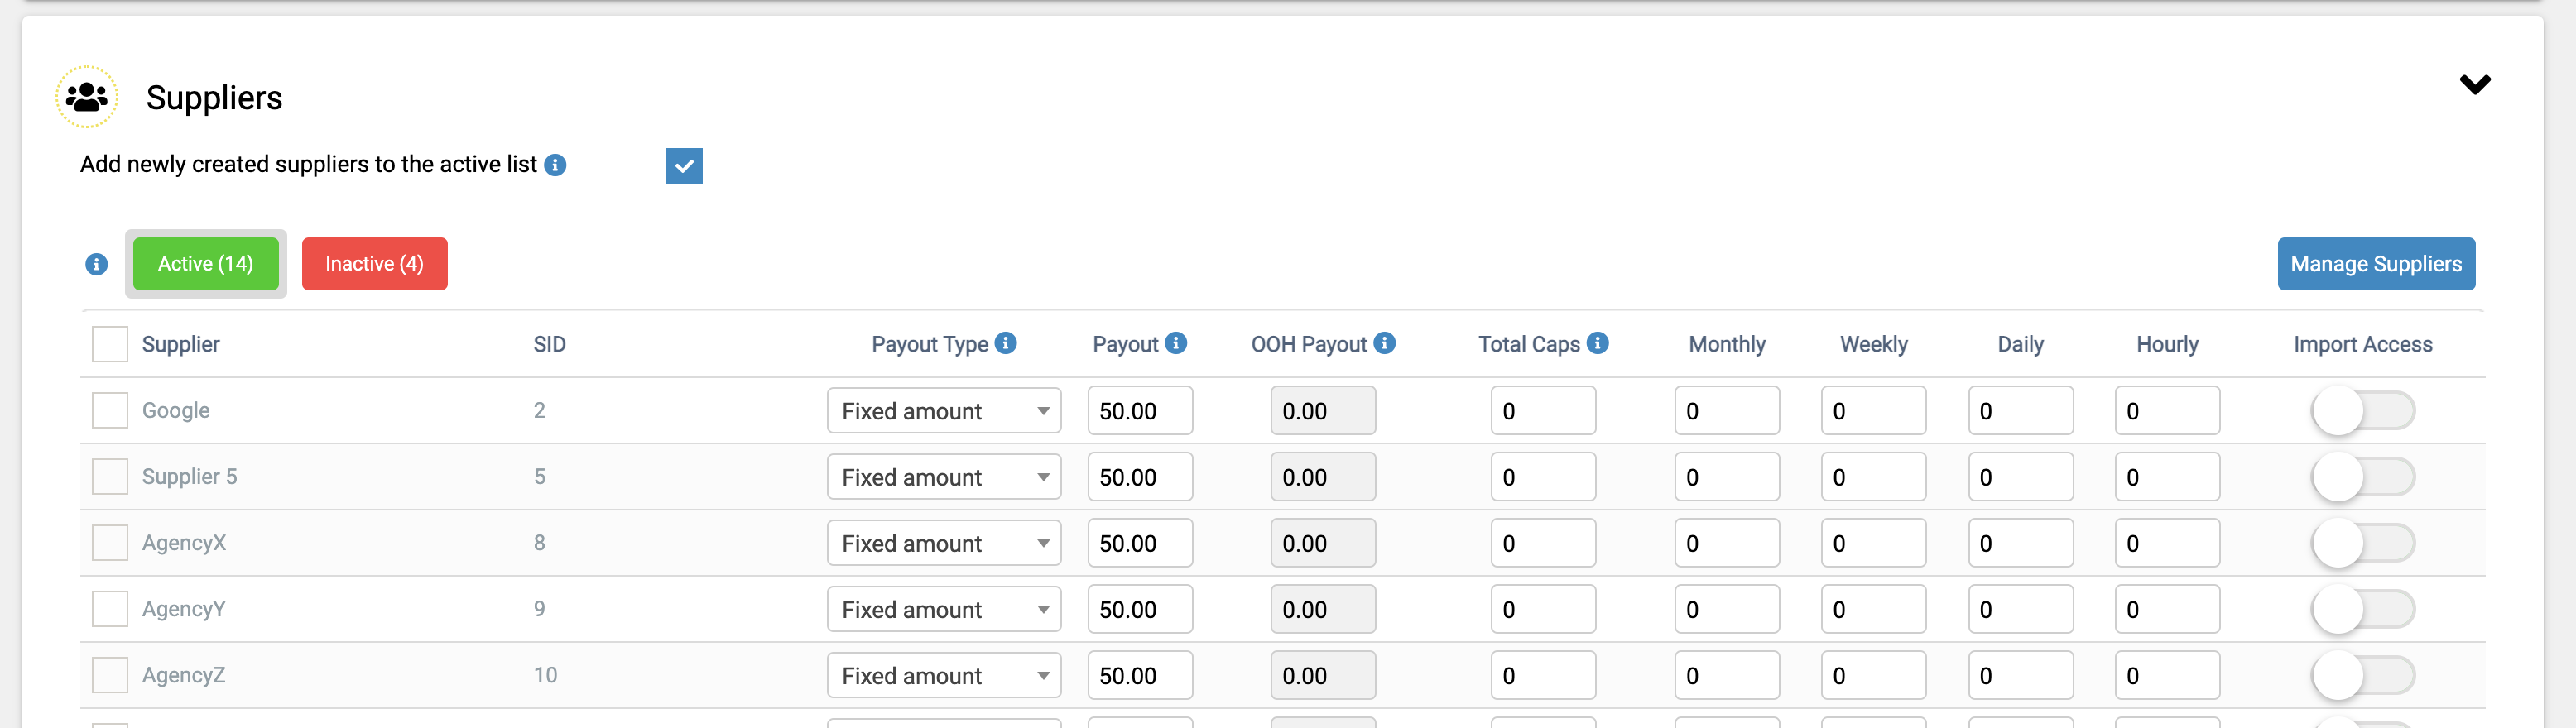Open Payout Type dropdown for AgencyY

click(944, 609)
